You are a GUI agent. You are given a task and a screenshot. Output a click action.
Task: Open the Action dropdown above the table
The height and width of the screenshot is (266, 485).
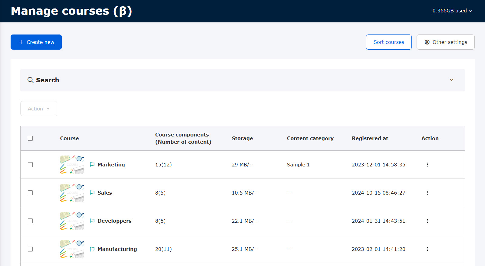(x=39, y=109)
